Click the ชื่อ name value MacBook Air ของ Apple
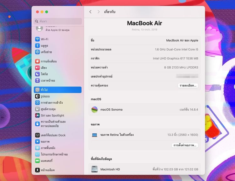Screen dimensions: 235x181 [x=182, y=40]
